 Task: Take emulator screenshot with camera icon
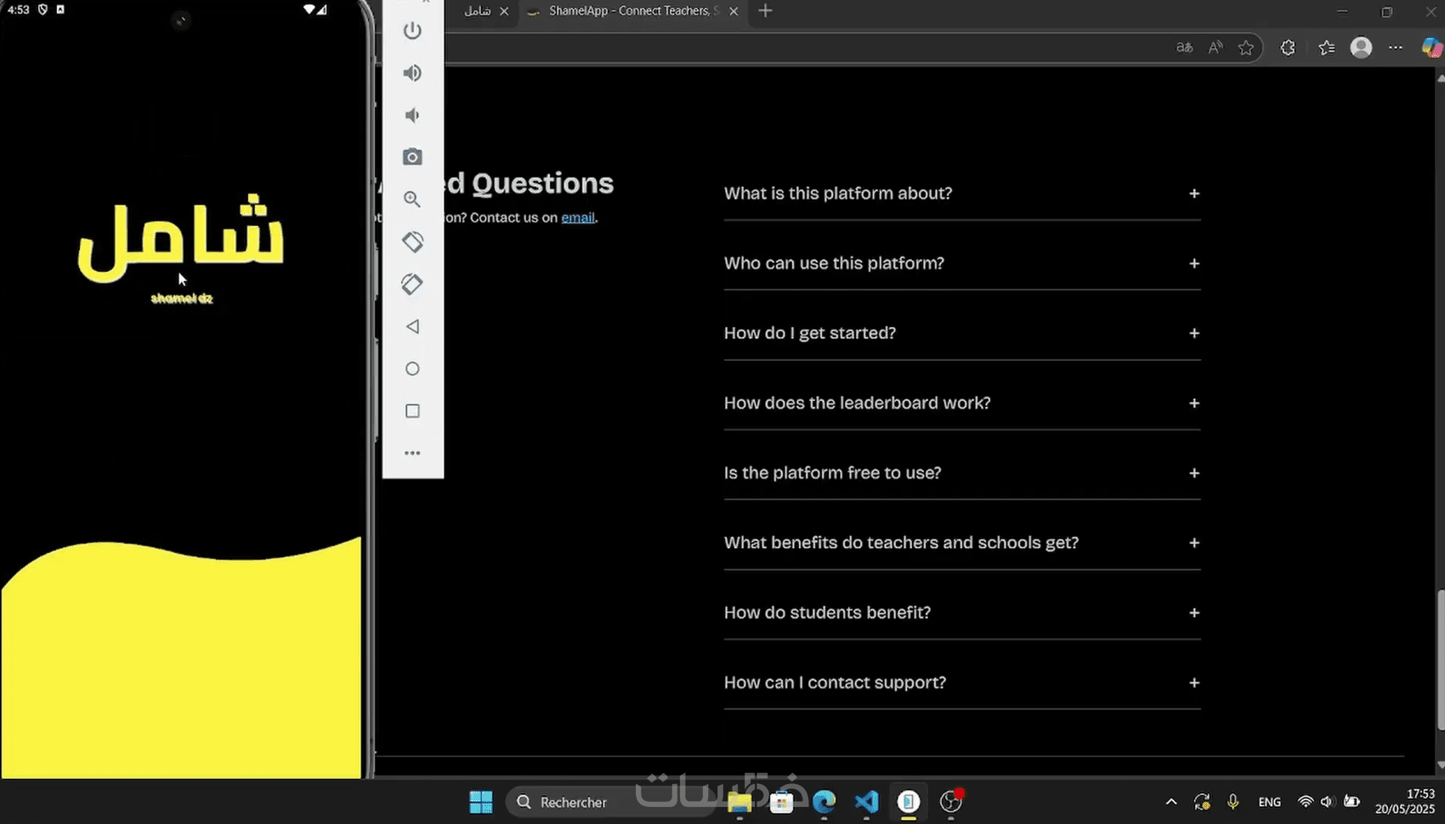pos(412,157)
